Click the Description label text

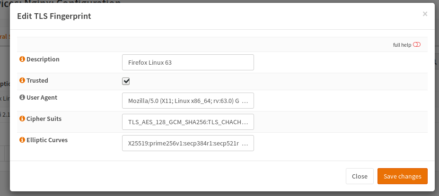tap(43, 60)
